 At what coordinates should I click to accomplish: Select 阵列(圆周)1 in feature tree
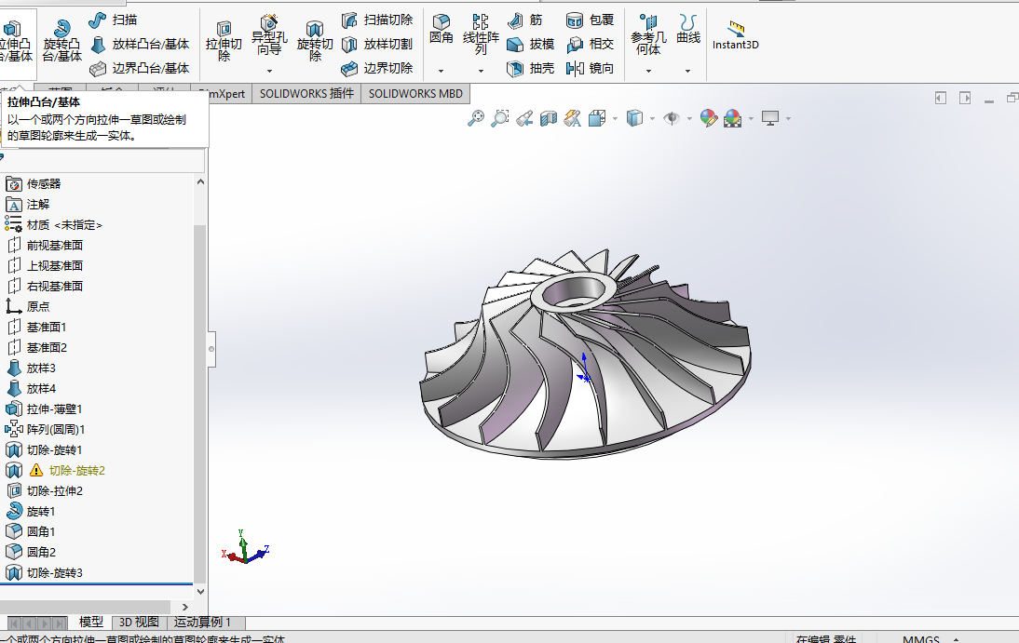(x=55, y=430)
